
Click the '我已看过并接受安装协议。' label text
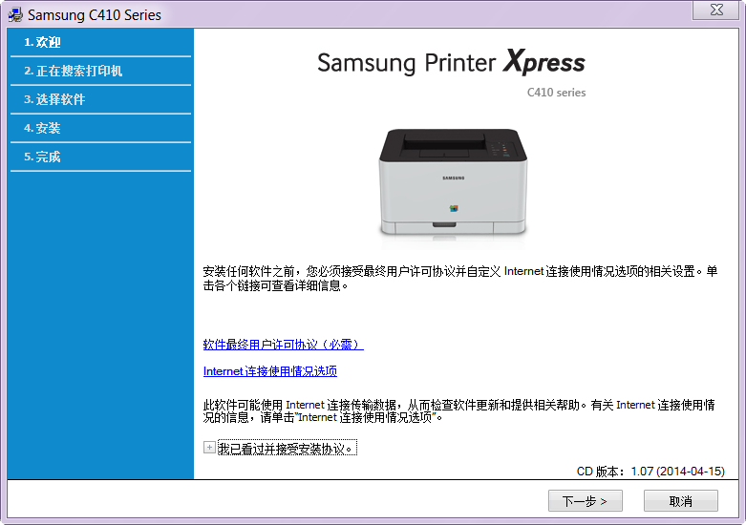(287, 448)
